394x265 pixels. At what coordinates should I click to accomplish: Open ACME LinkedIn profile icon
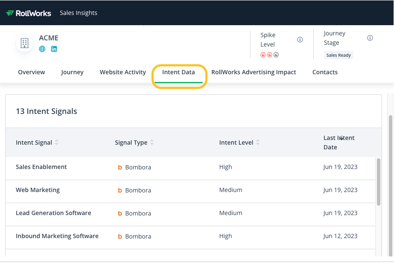pyautogui.click(x=54, y=49)
